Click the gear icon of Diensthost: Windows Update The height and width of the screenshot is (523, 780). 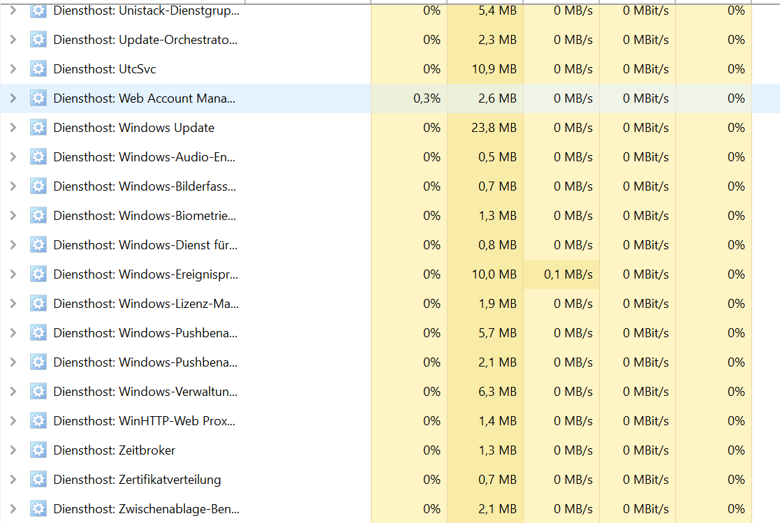tap(38, 127)
